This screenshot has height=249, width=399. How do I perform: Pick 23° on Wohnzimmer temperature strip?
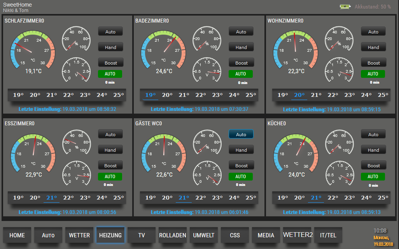click(x=349, y=95)
